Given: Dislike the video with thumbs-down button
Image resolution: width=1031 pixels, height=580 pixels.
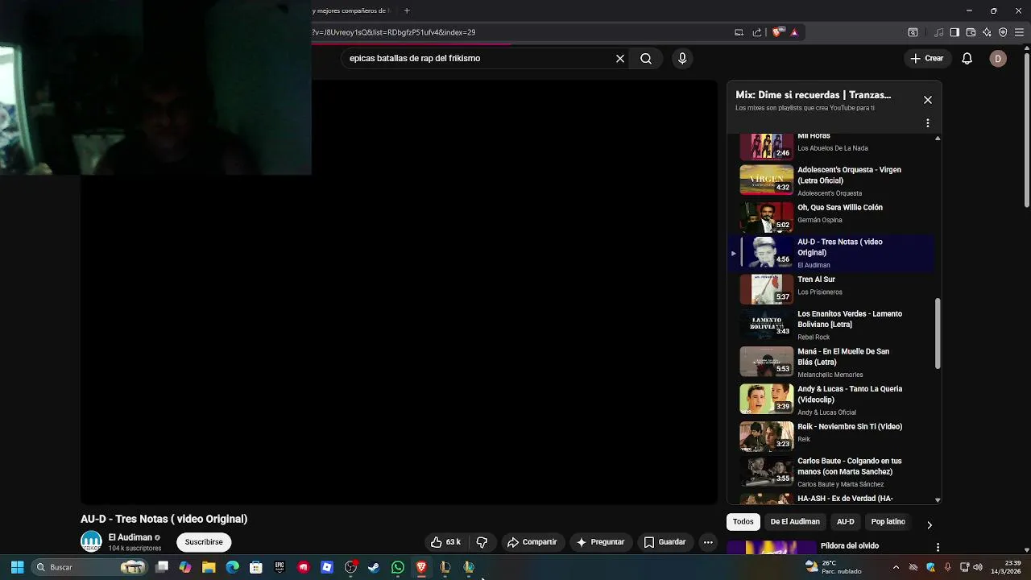Looking at the screenshot, I should coord(482,542).
